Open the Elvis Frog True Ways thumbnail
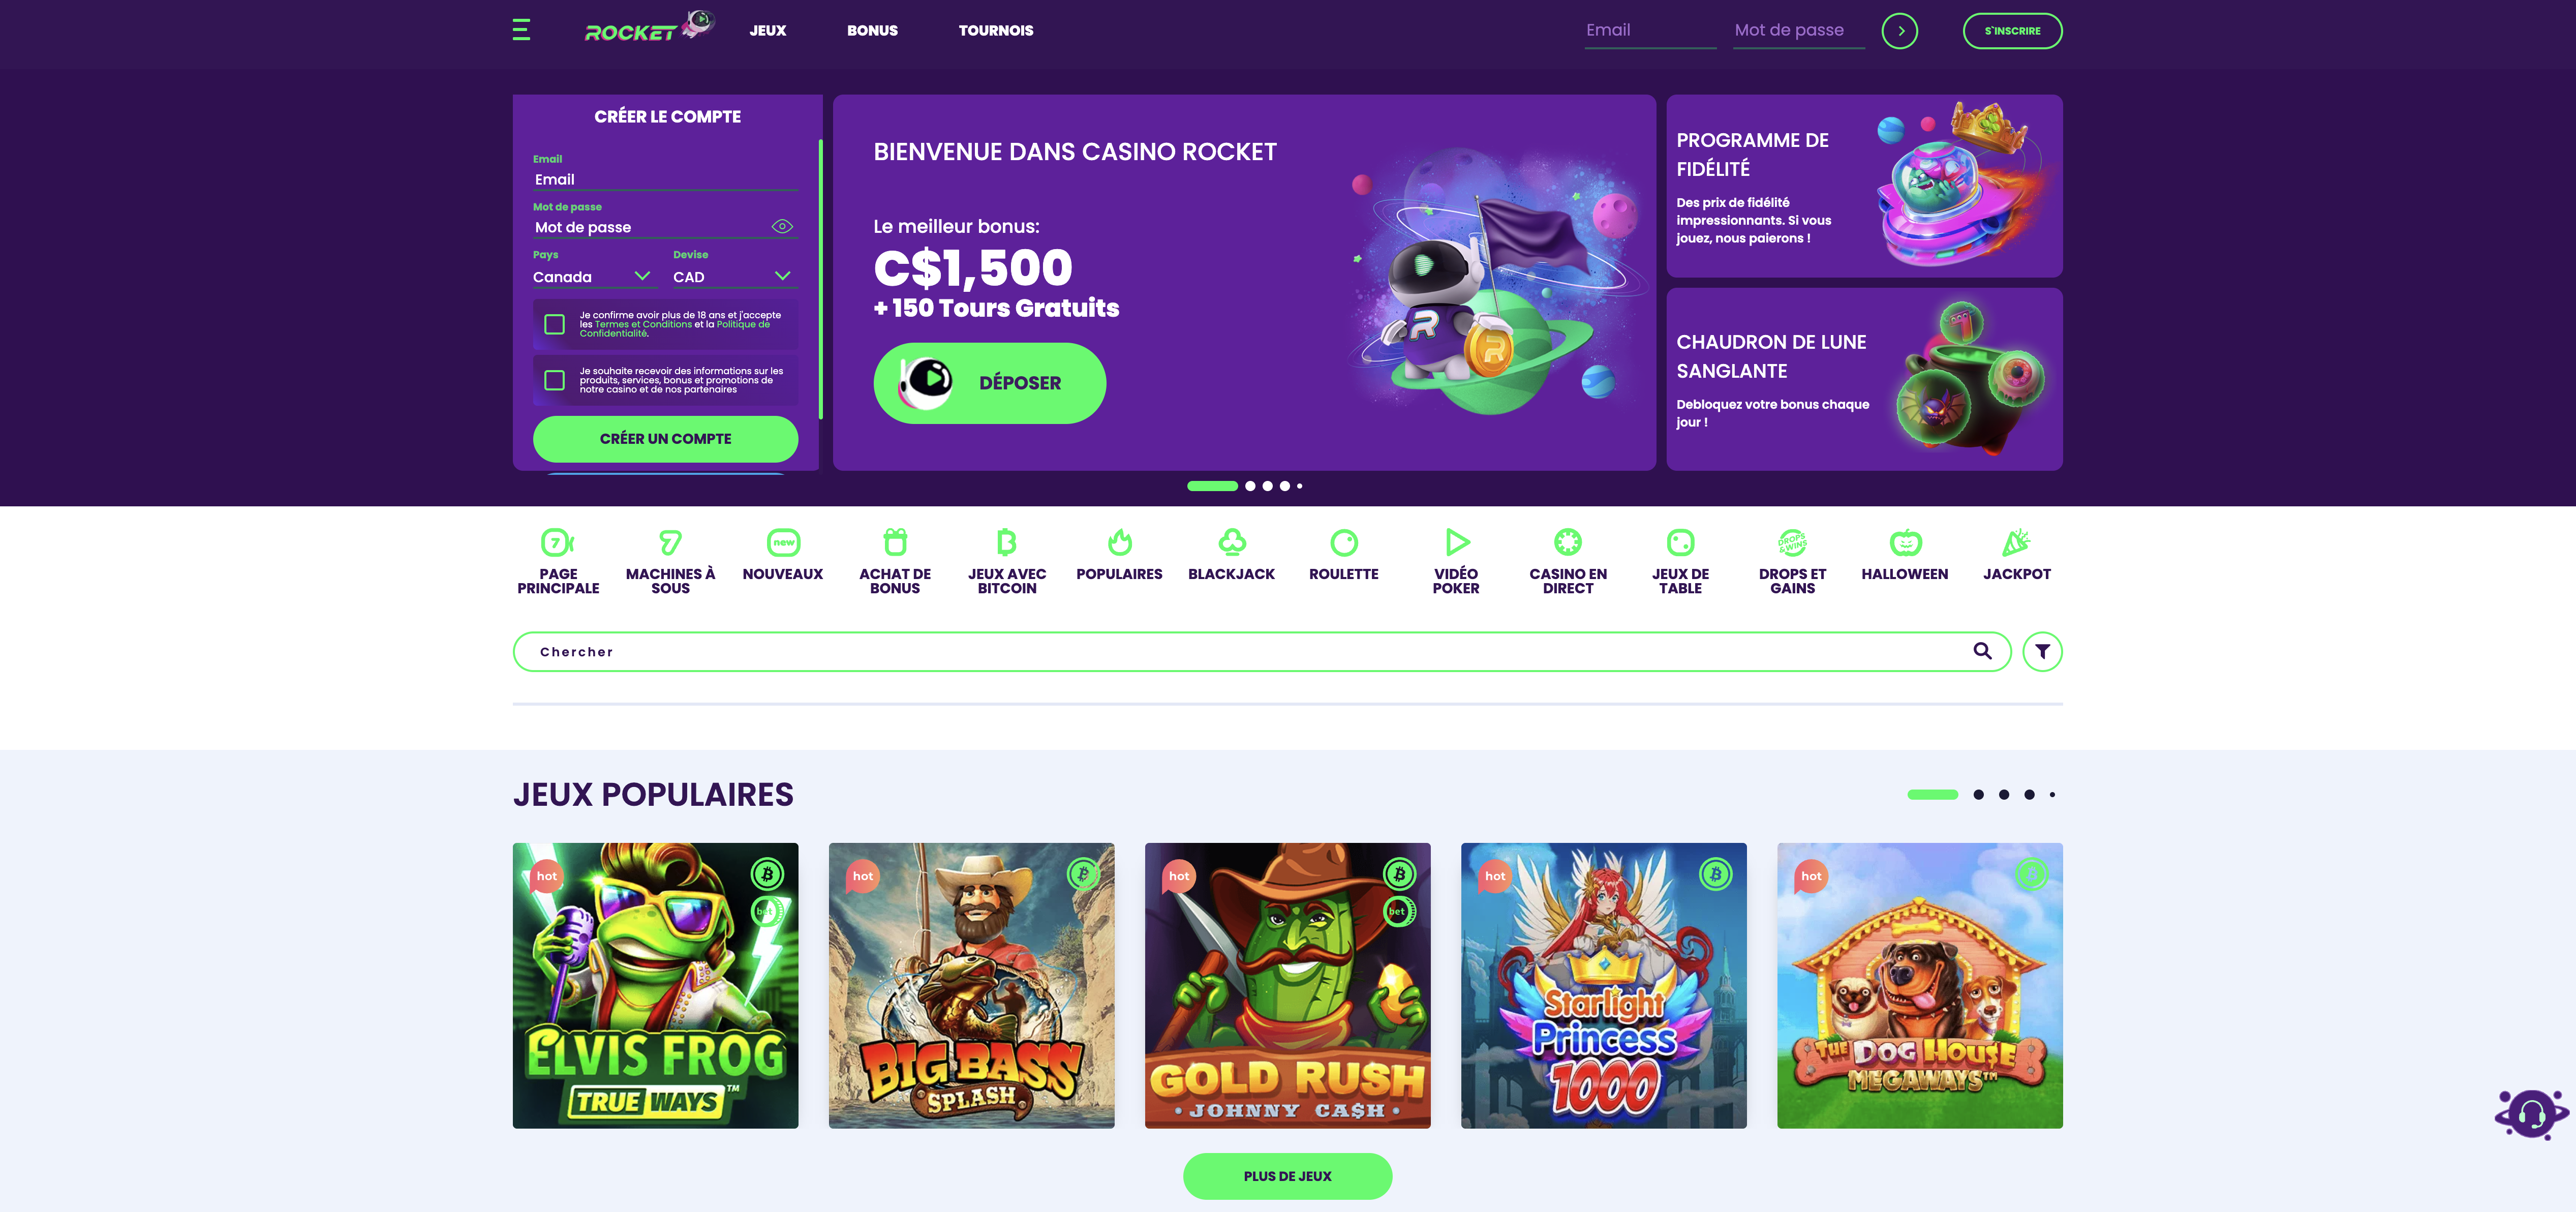This screenshot has height=1212, width=2576. [x=655, y=985]
